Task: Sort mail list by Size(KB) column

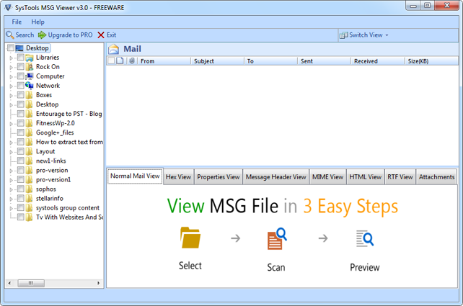Action: coord(431,61)
